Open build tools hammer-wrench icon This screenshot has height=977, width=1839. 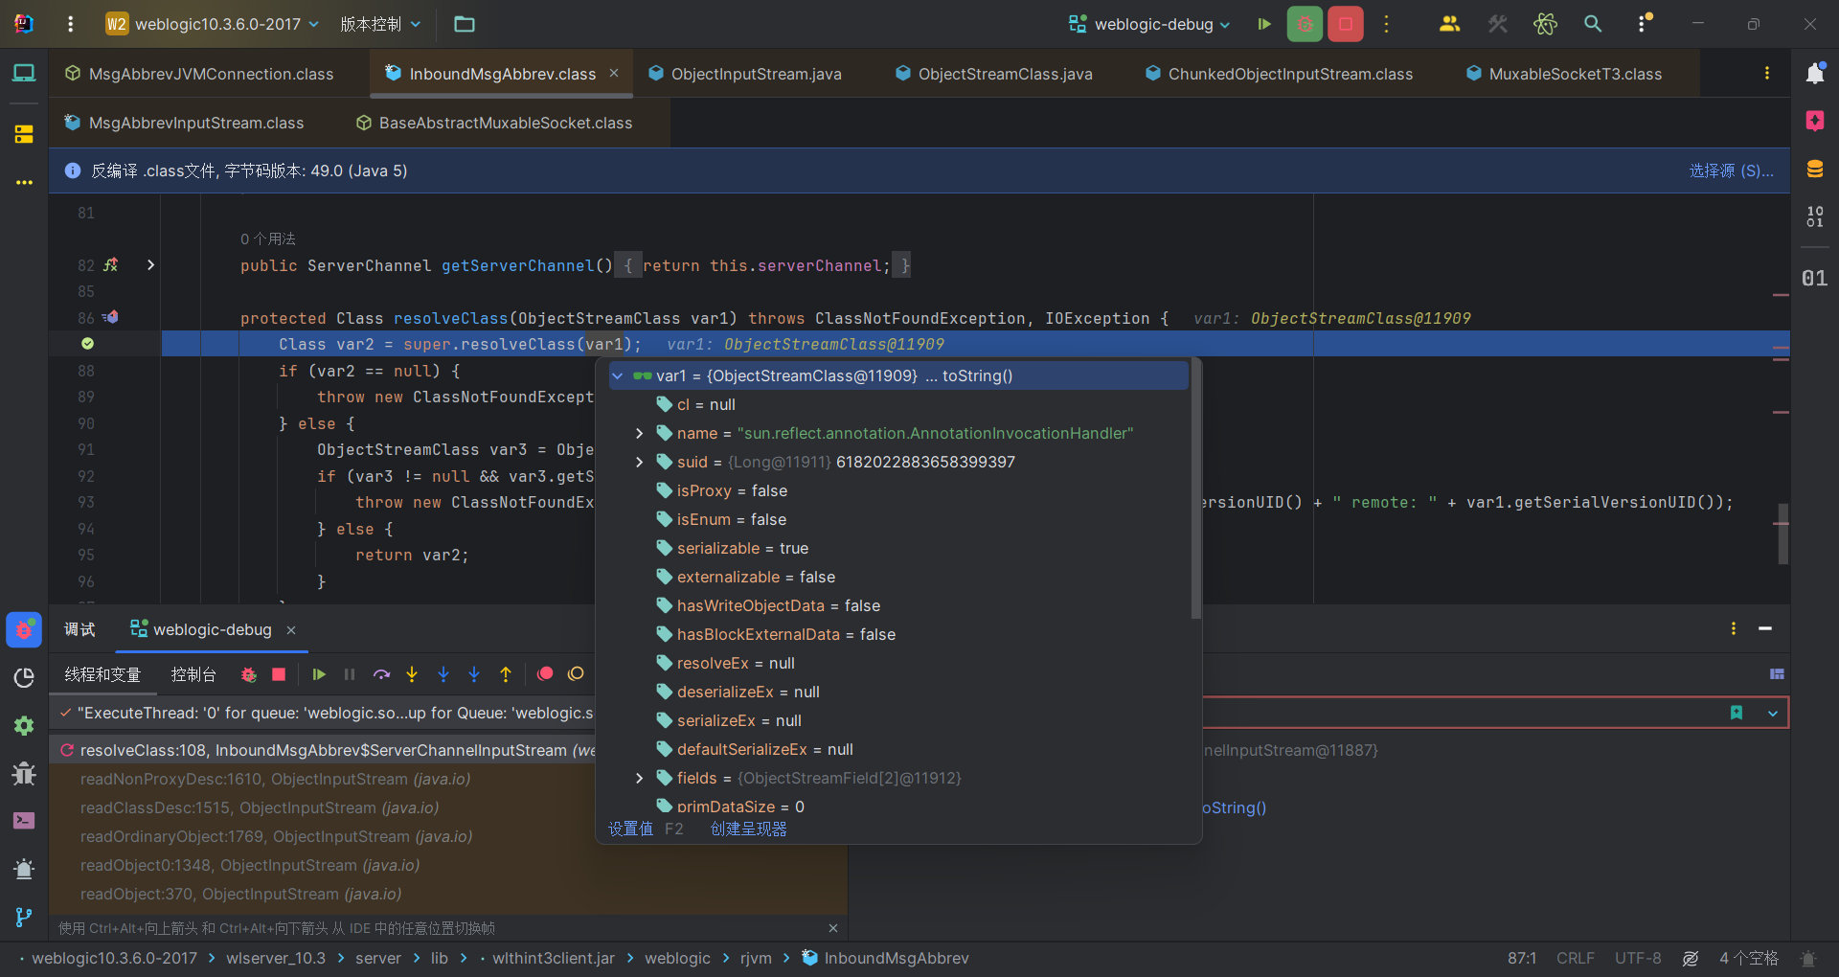click(x=1498, y=24)
